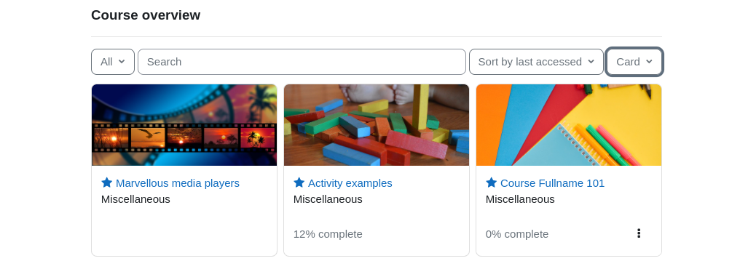The height and width of the screenshot is (269, 740).
Task: Click the star icon next to Activity examples
Action: pos(299,182)
